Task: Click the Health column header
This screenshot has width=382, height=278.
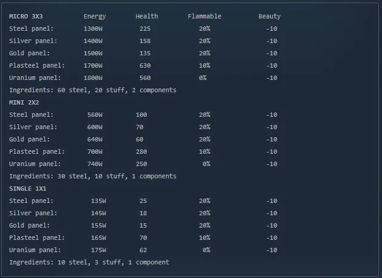Action: [x=146, y=16]
